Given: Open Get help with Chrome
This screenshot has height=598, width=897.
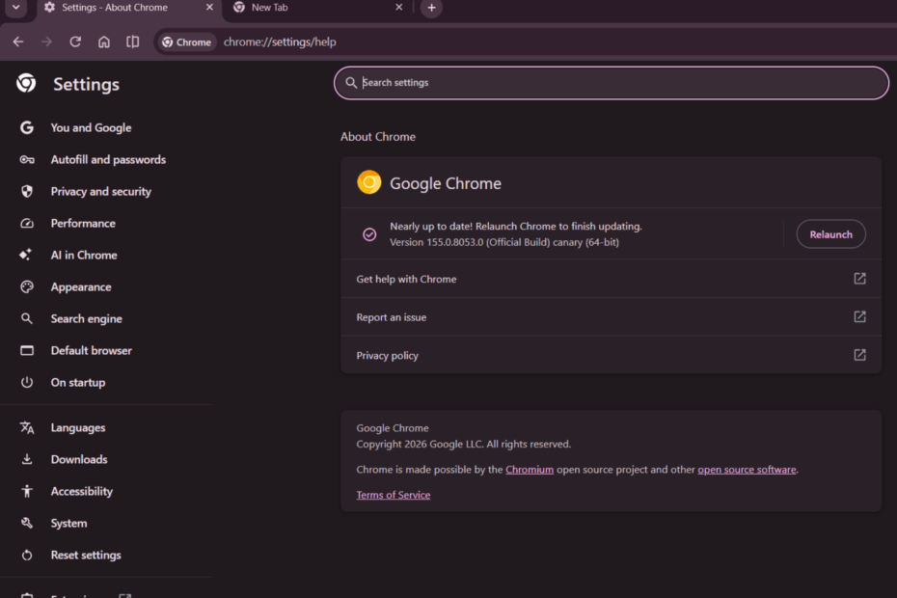Looking at the screenshot, I should point(611,279).
